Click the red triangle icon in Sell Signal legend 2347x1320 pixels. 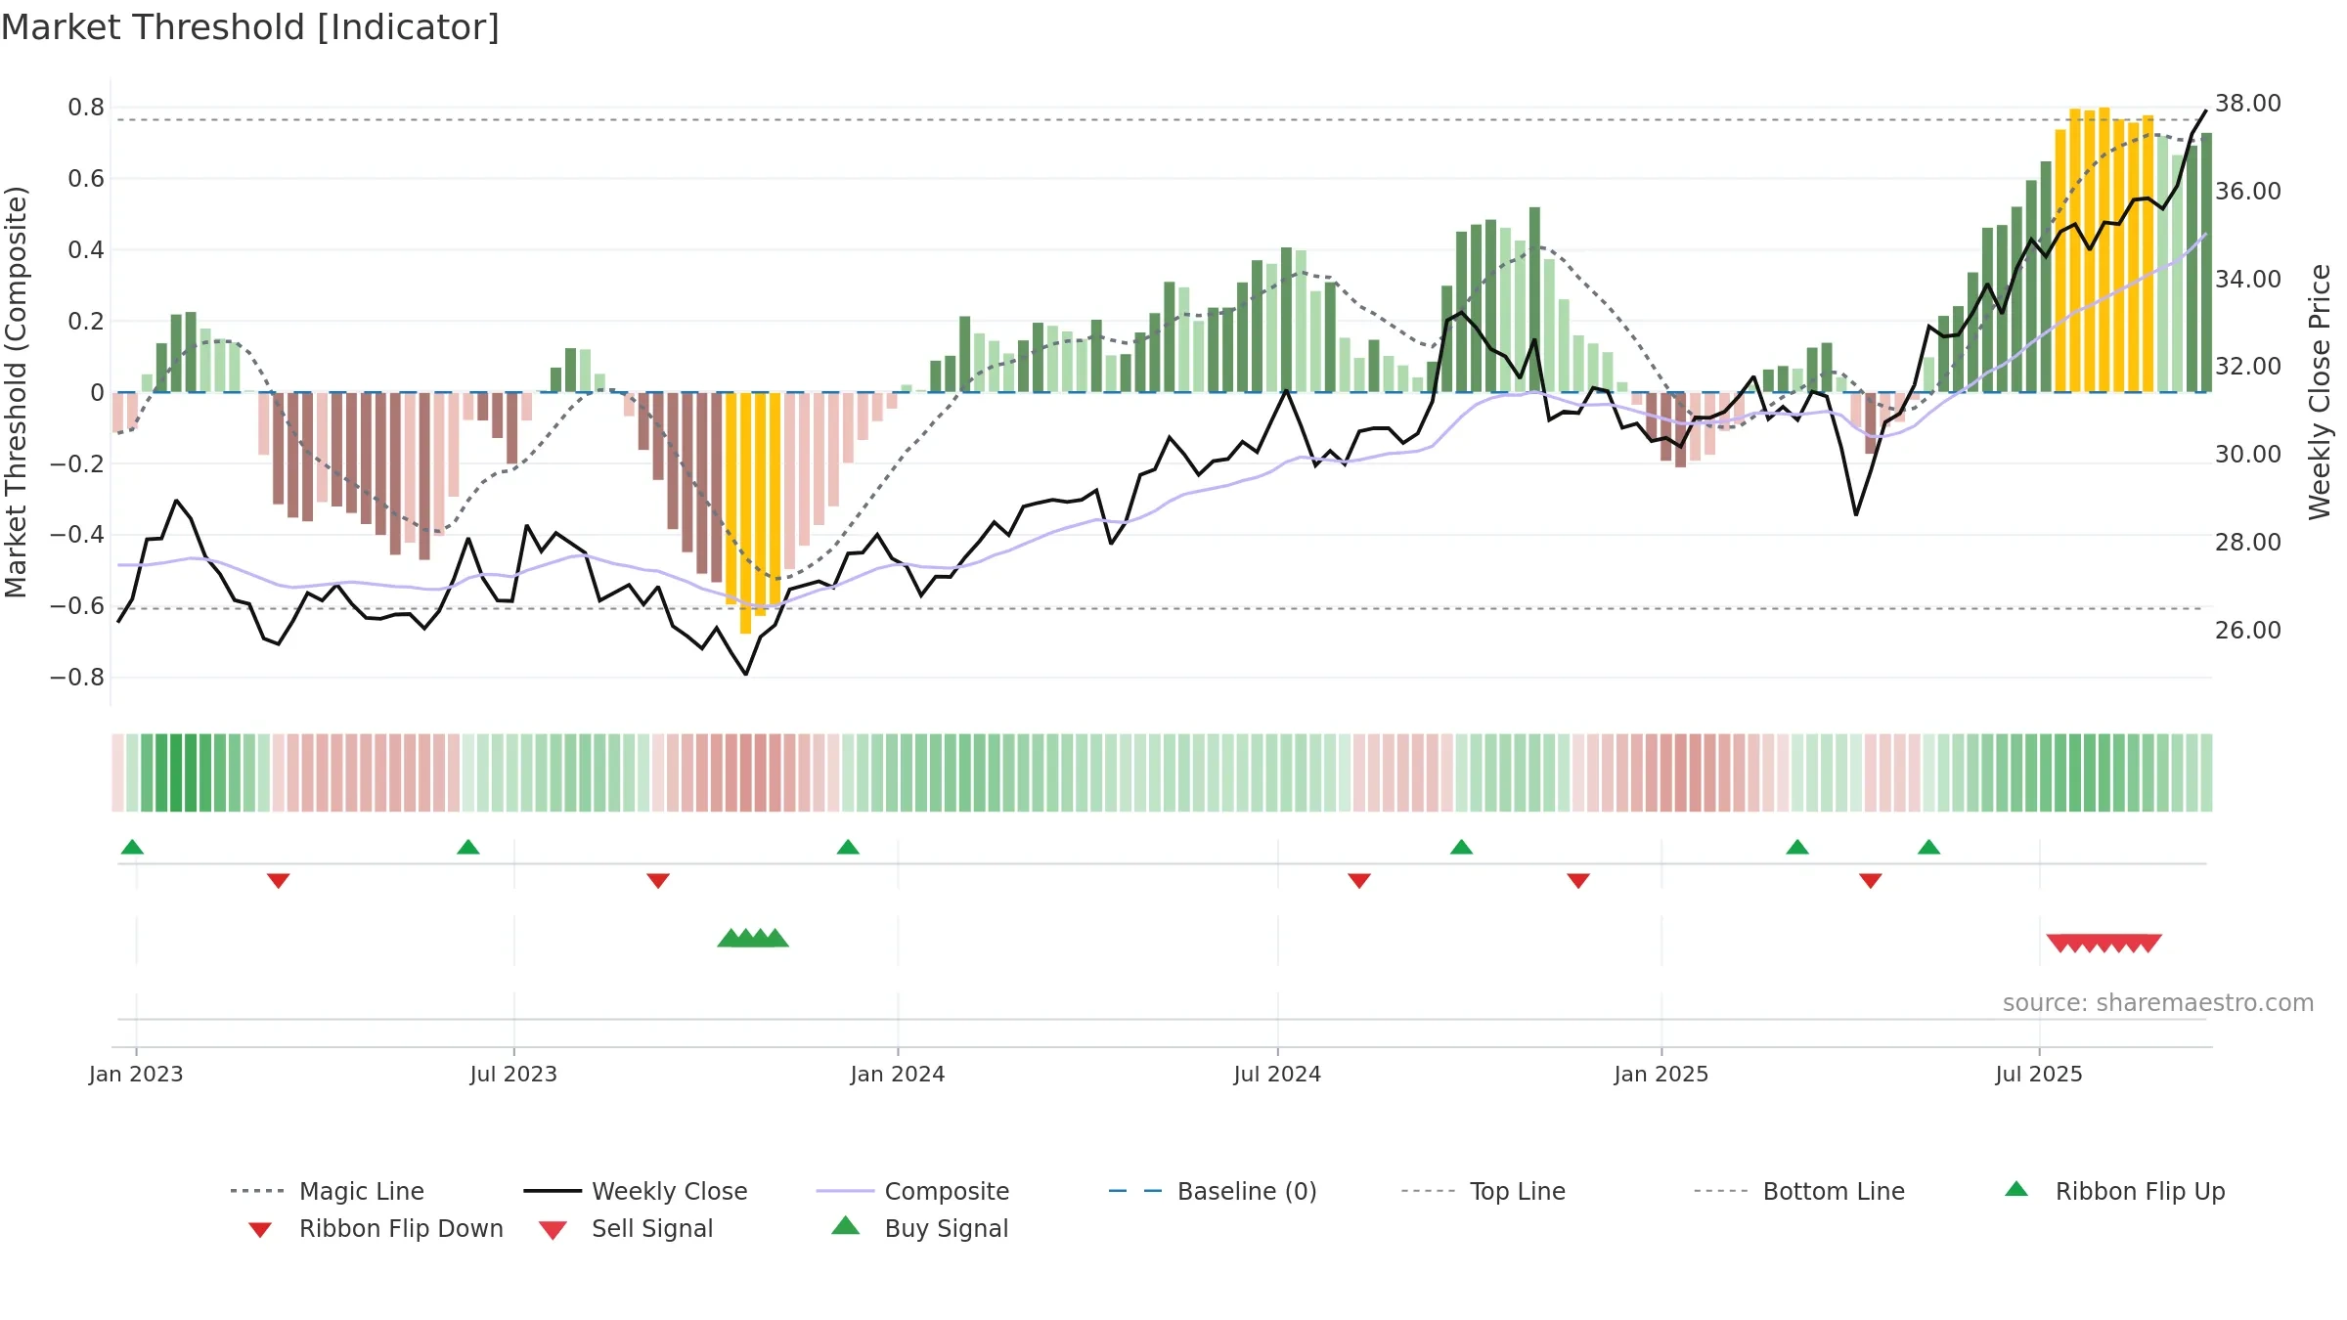(x=553, y=1230)
